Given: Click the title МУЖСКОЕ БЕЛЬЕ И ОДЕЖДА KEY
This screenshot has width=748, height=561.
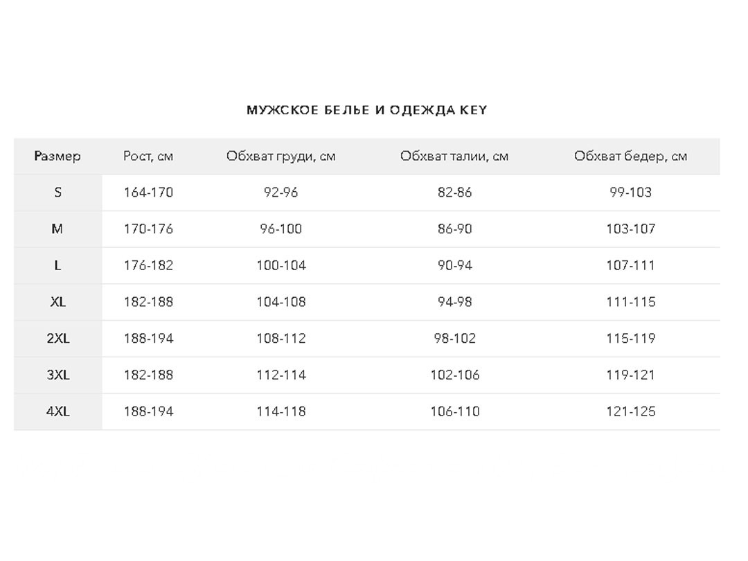Looking at the screenshot, I should coord(366,109).
